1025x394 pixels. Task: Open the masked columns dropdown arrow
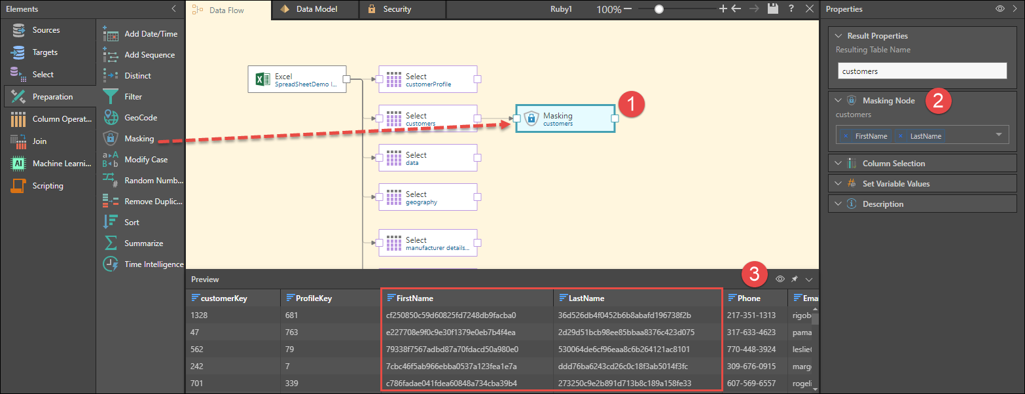click(x=998, y=135)
